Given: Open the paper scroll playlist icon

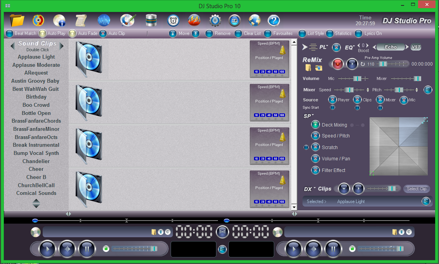Looking at the screenshot, I should (81, 21).
